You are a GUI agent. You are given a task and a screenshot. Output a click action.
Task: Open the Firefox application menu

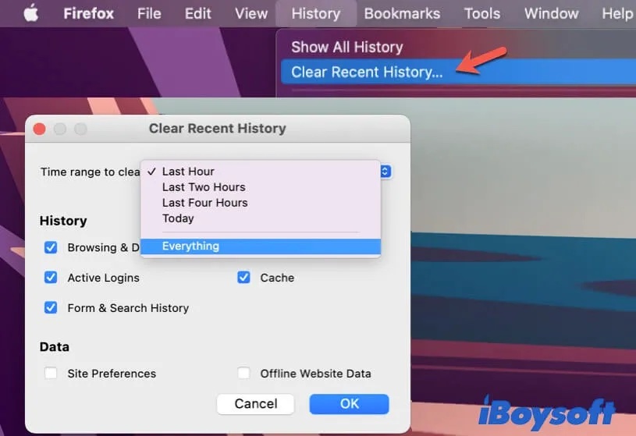click(88, 13)
